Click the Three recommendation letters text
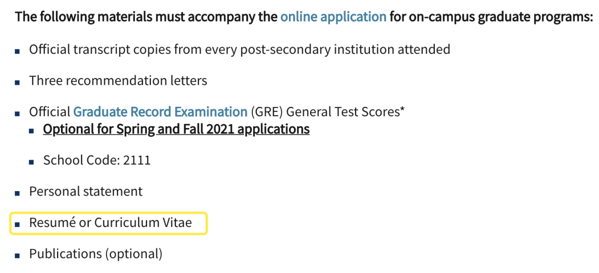Viewport: 599px width, 273px height. point(118,81)
